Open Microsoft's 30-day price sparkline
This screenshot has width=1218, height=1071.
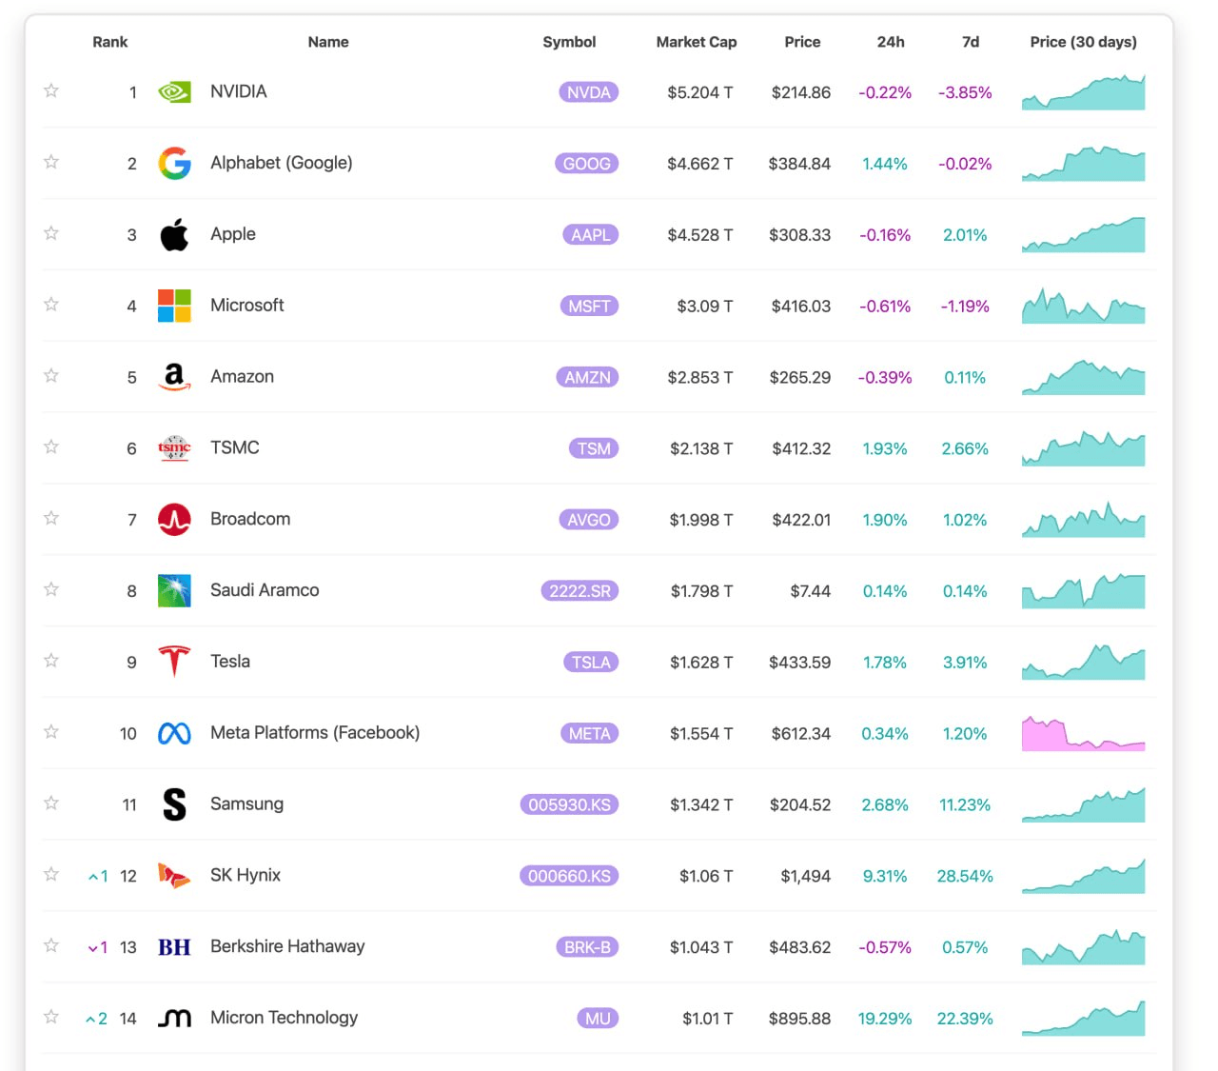(x=1084, y=306)
